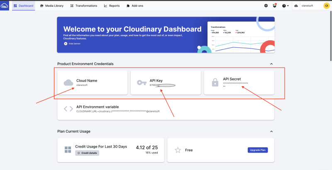Open the olanetsoft cloud selector
Image resolution: width=332 pixels, height=170 pixels.
[x=308, y=6]
